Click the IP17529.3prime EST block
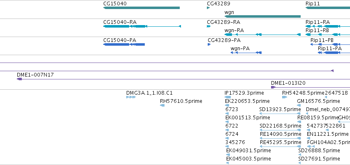 pyautogui.click(x=227, y=97)
